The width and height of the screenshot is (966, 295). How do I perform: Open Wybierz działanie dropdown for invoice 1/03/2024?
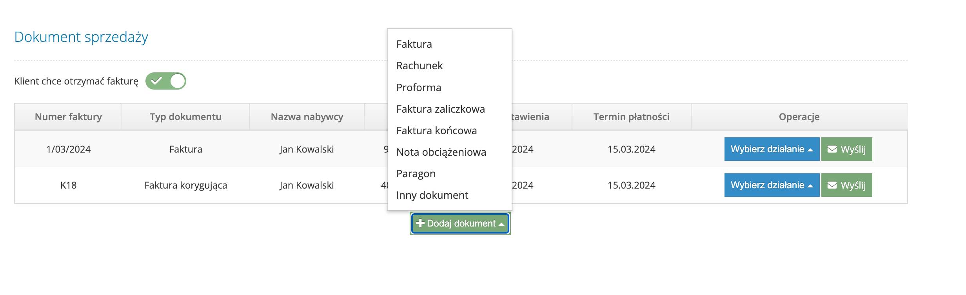pos(772,149)
